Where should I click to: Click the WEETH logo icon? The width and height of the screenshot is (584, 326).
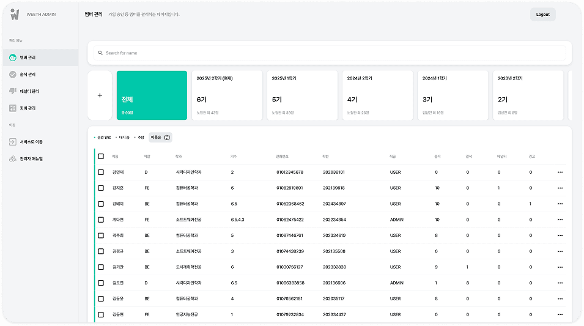click(15, 15)
